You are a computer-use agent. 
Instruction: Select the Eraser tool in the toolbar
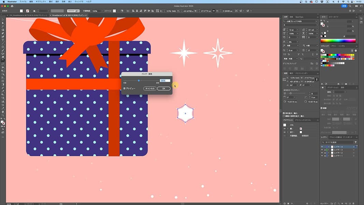point(3,57)
